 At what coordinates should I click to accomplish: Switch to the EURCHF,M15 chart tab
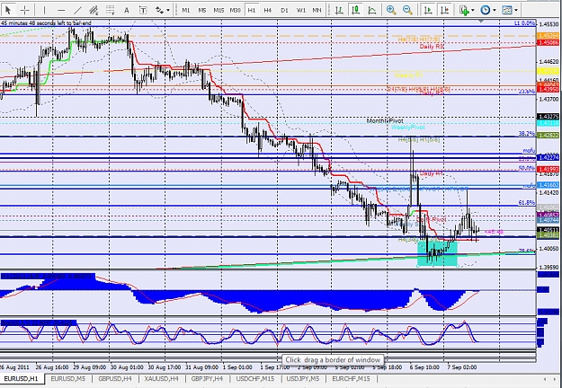pyautogui.click(x=351, y=379)
